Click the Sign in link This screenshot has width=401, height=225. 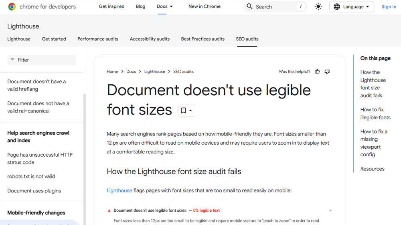[x=389, y=7]
